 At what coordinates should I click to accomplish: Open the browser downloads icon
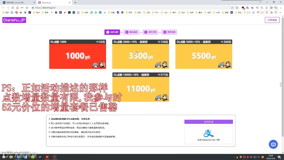pos(266,8)
